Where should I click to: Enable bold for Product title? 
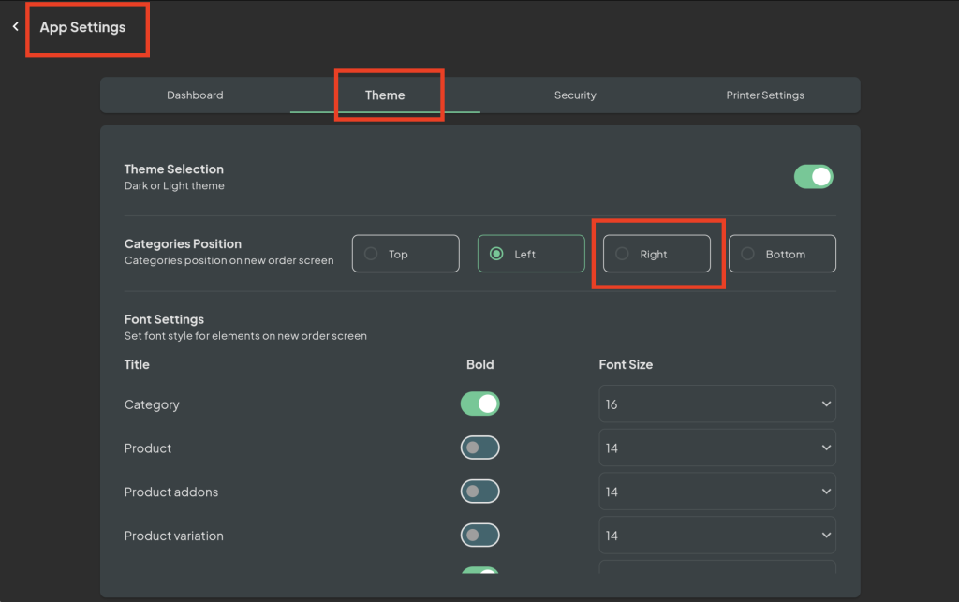pyautogui.click(x=479, y=448)
